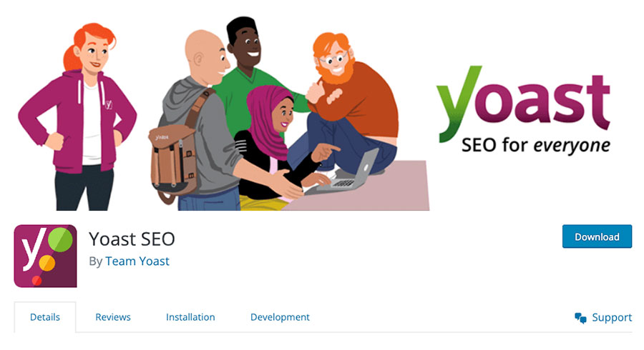Click the small Yoast logo on purple hoodie

(x=109, y=104)
